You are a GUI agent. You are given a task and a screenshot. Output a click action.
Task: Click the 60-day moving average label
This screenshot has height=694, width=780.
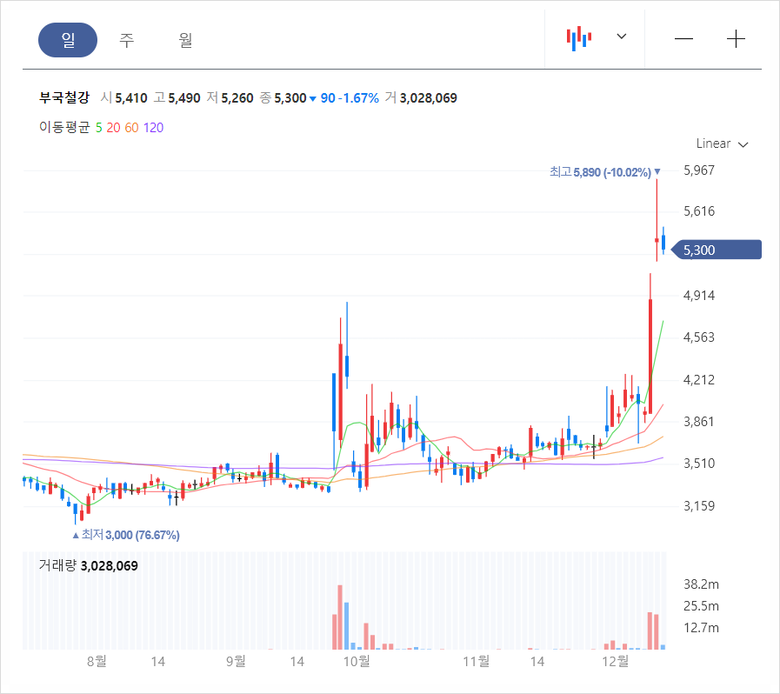(132, 128)
